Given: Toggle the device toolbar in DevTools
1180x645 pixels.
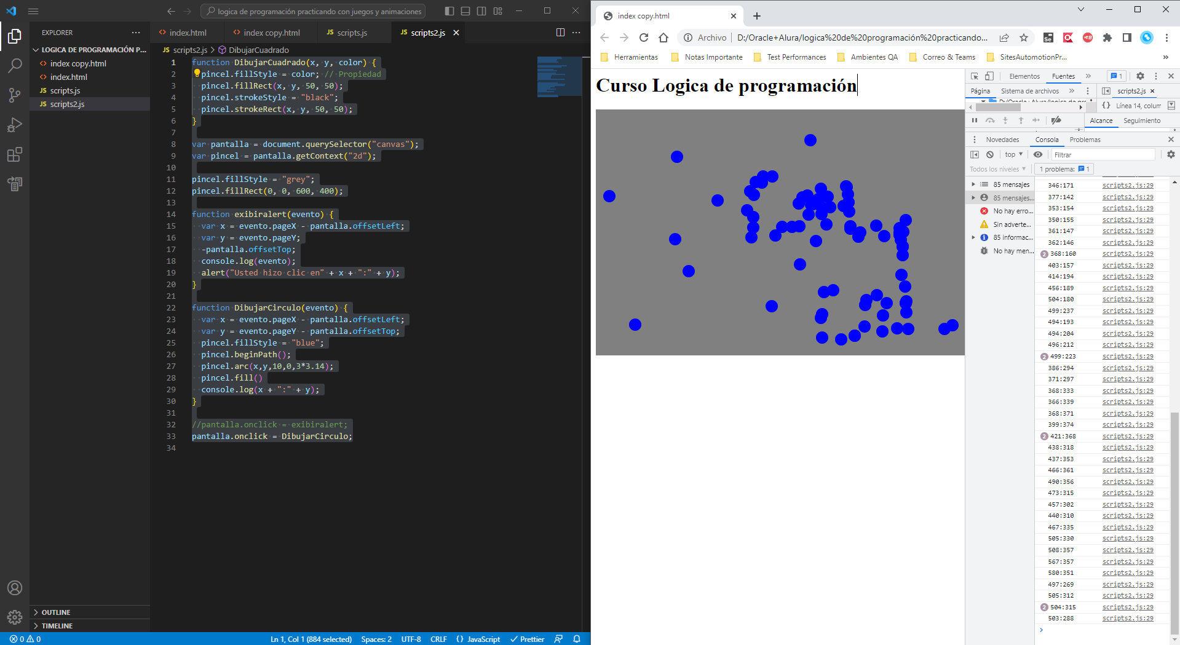Looking at the screenshot, I should pyautogui.click(x=989, y=76).
